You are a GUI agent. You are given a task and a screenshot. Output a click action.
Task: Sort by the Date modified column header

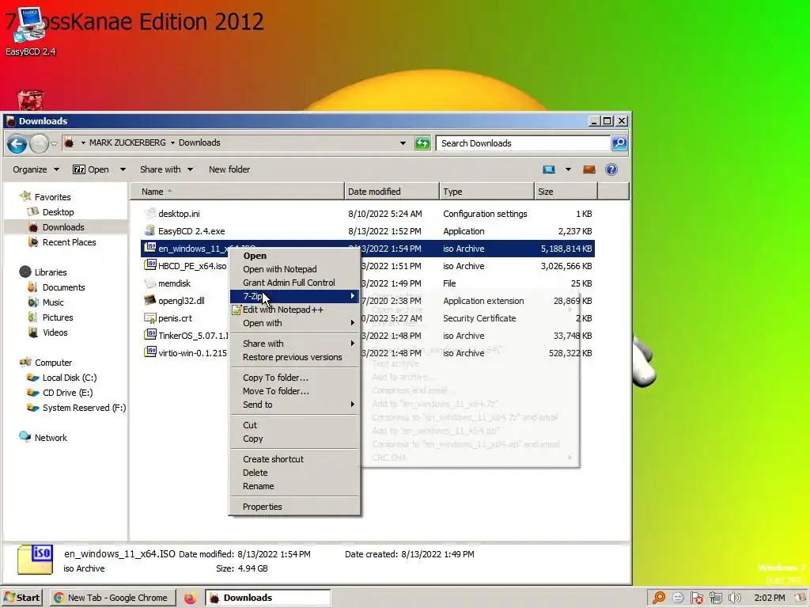pyautogui.click(x=392, y=192)
